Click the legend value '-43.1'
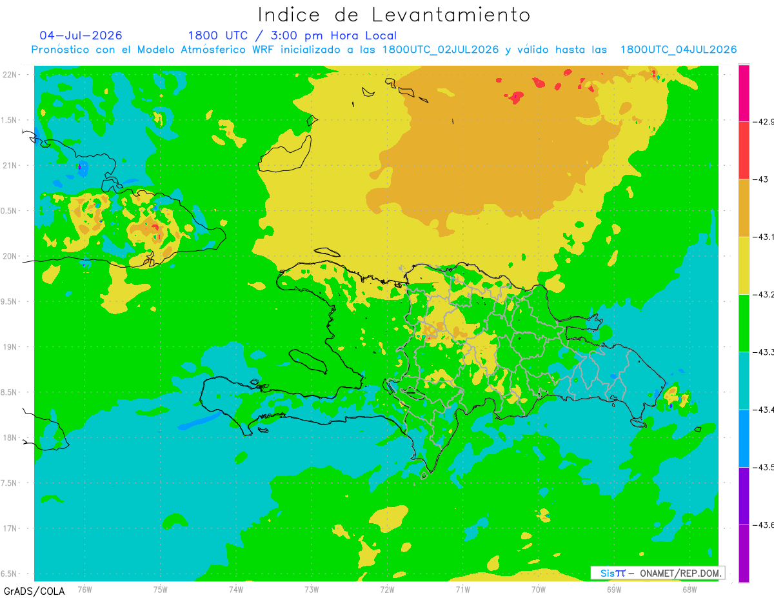 pos(764,237)
